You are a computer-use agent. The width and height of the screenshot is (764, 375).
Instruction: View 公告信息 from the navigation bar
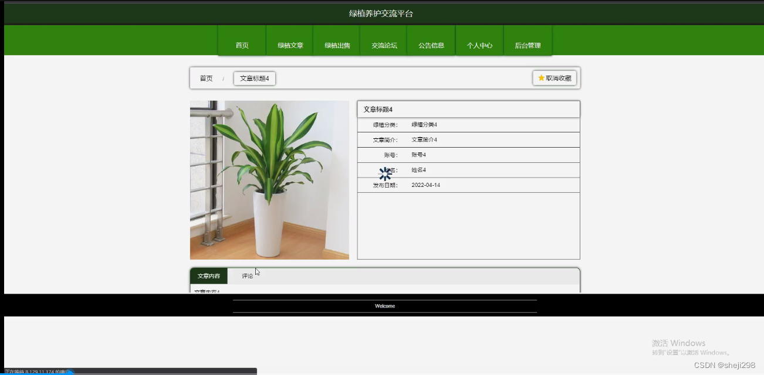(431, 44)
